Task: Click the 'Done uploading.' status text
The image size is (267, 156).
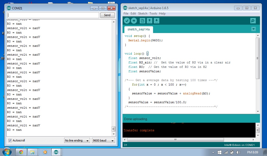Action: pyautogui.click(x=136, y=119)
